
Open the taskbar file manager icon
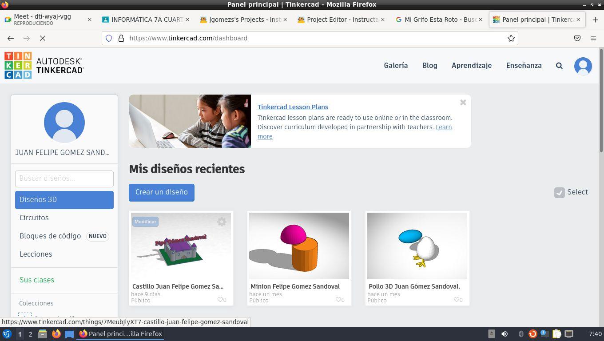(x=43, y=334)
